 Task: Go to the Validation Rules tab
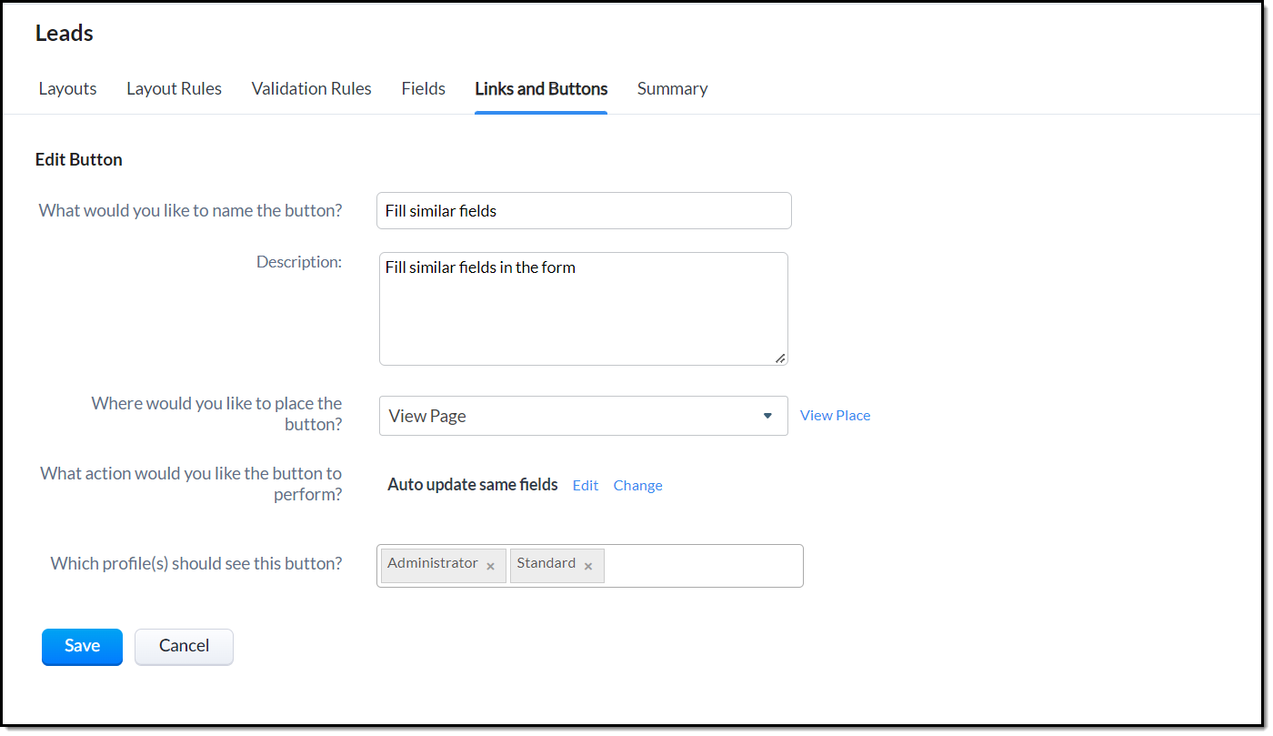[311, 88]
